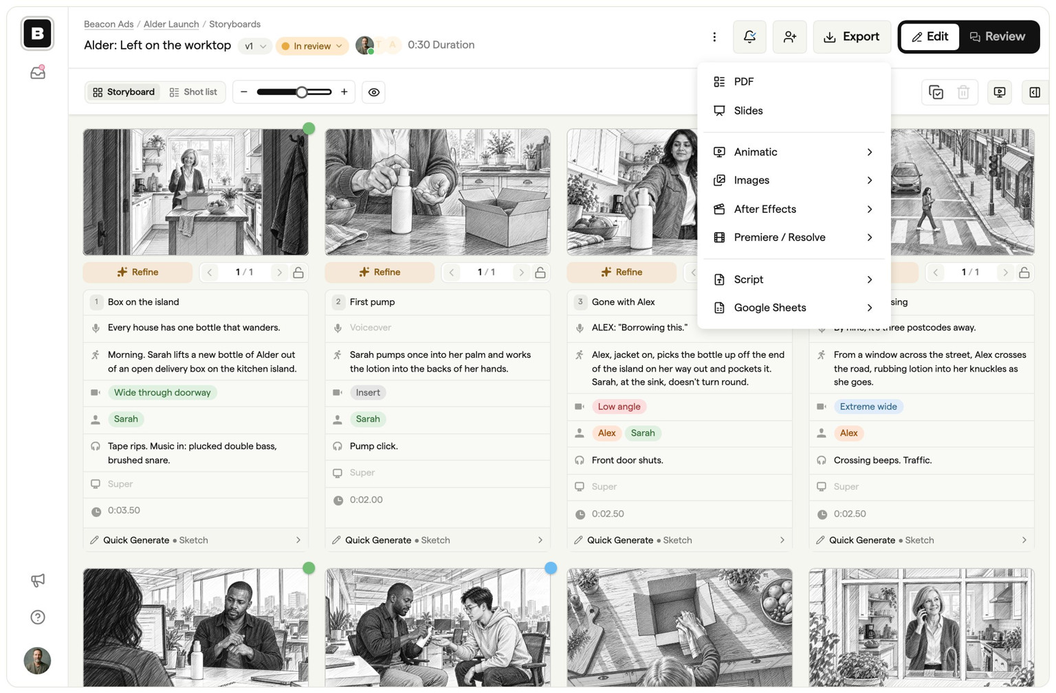Toggle the eye visibility button
The height and width of the screenshot is (693, 1056).
[374, 92]
